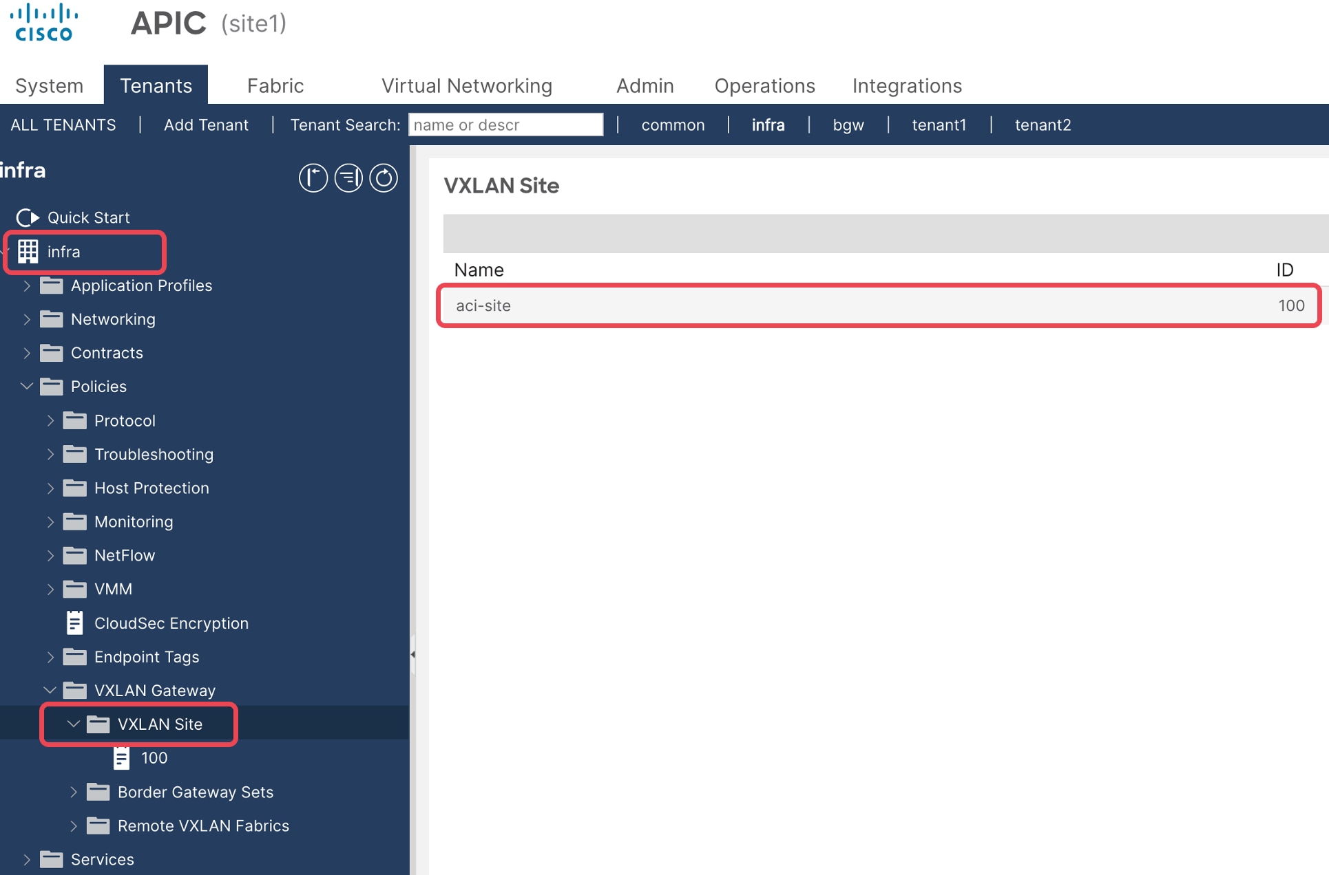Click the Troubleshooting folder icon
Screen dimensions: 1329x875
pyautogui.click(x=75, y=454)
